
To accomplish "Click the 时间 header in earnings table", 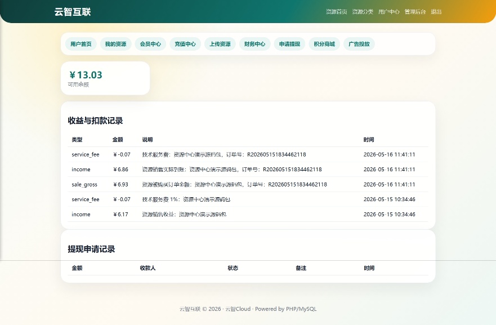I will 369,140.
